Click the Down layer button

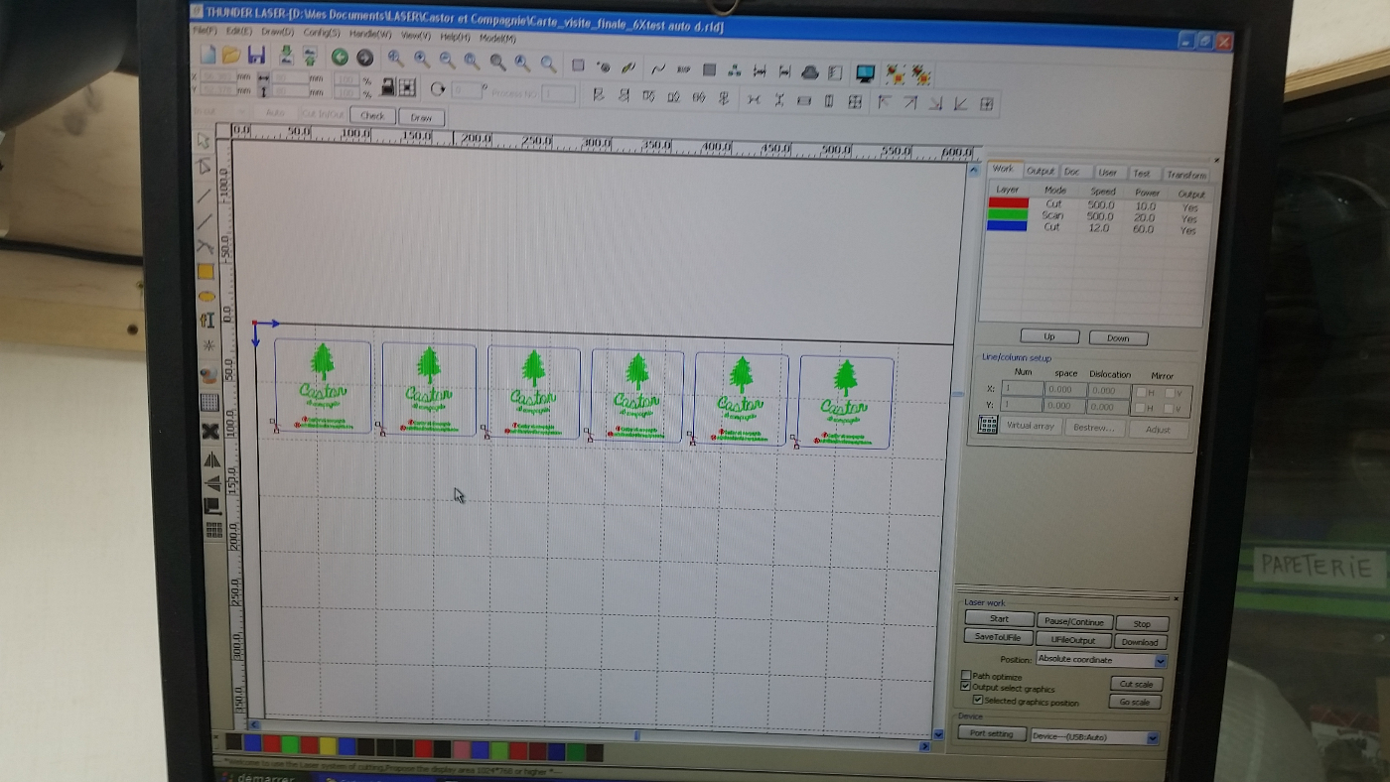pos(1118,338)
